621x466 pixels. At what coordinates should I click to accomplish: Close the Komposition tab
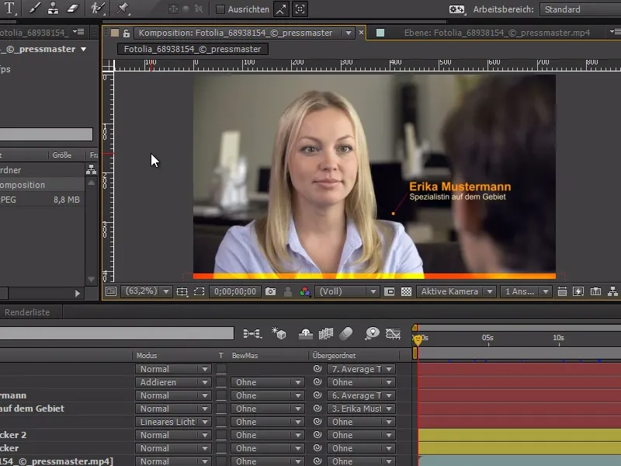361,33
